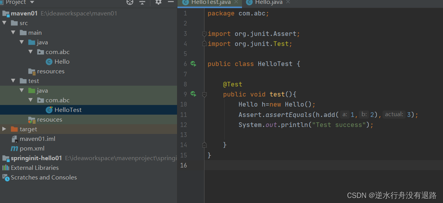
Task: Click the test folder icon
Action: (x=23, y=81)
